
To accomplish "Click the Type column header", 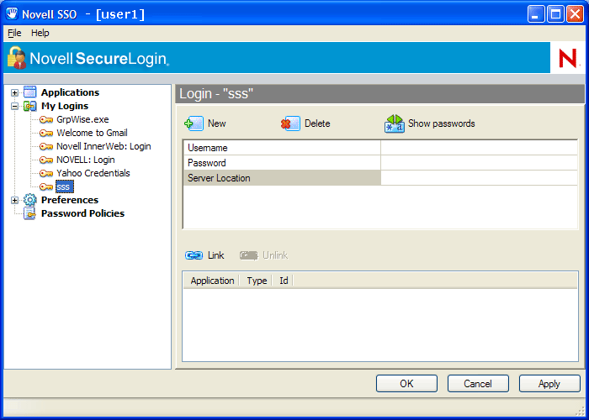I will (x=257, y=281).
